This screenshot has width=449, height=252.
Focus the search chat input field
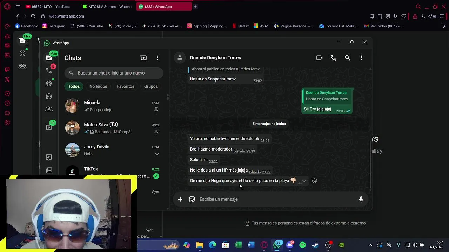(114, 73)
